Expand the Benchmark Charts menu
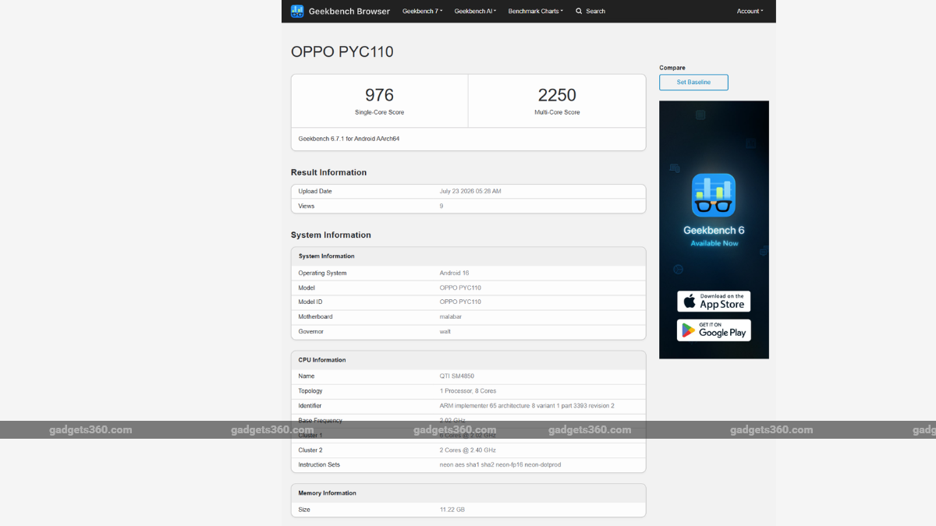The height and width of the screenshot is (526, 936). click(535, 11)
